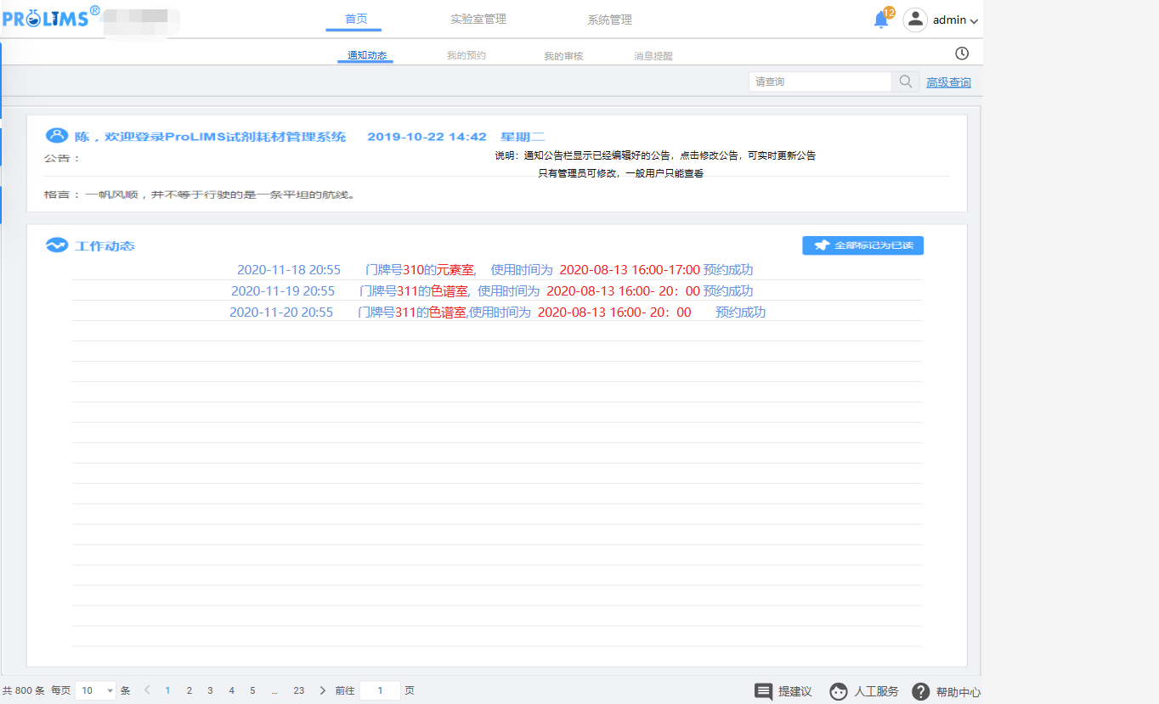Select pagination page 23

coord(299,690)
